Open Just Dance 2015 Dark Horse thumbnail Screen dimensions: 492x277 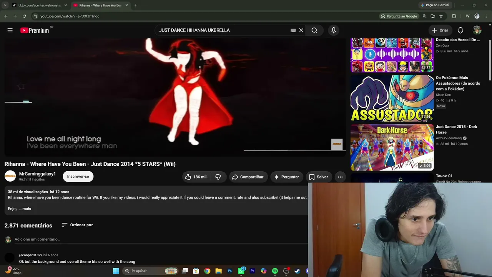pos(392,147)
